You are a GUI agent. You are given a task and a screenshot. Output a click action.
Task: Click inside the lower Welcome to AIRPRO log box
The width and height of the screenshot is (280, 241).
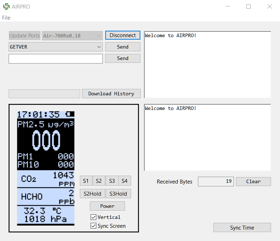[208, 137]
